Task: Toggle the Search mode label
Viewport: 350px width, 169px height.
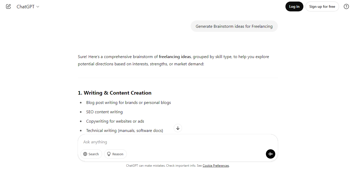Action: 93,154
